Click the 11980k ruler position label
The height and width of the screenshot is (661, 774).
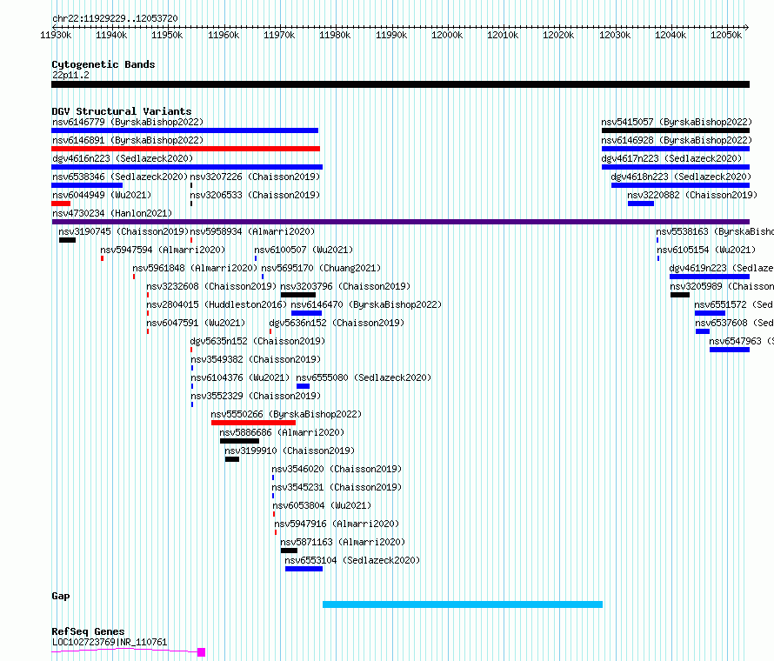pyautogui.click(x=335, y=35)
